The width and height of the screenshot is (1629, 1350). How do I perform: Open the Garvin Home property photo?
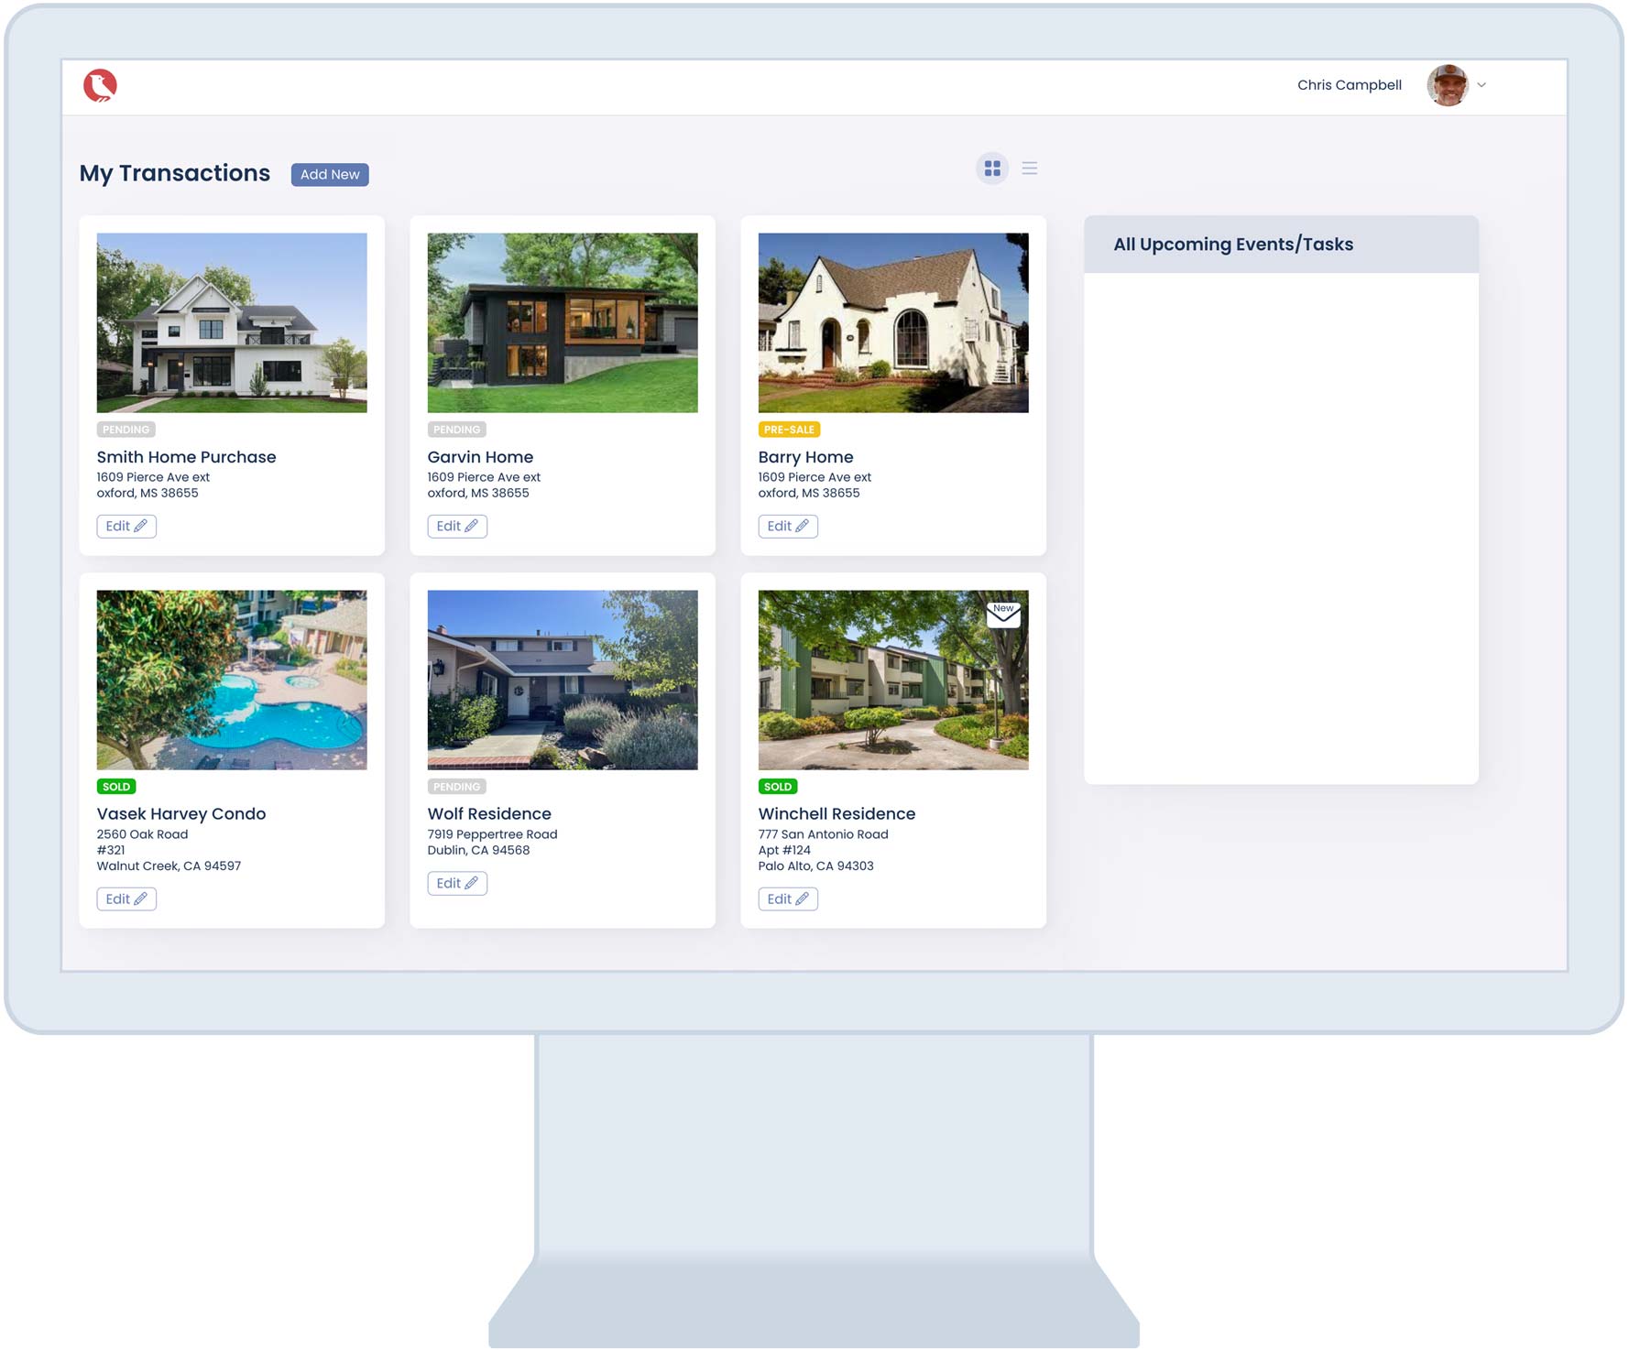coord(563,322)
